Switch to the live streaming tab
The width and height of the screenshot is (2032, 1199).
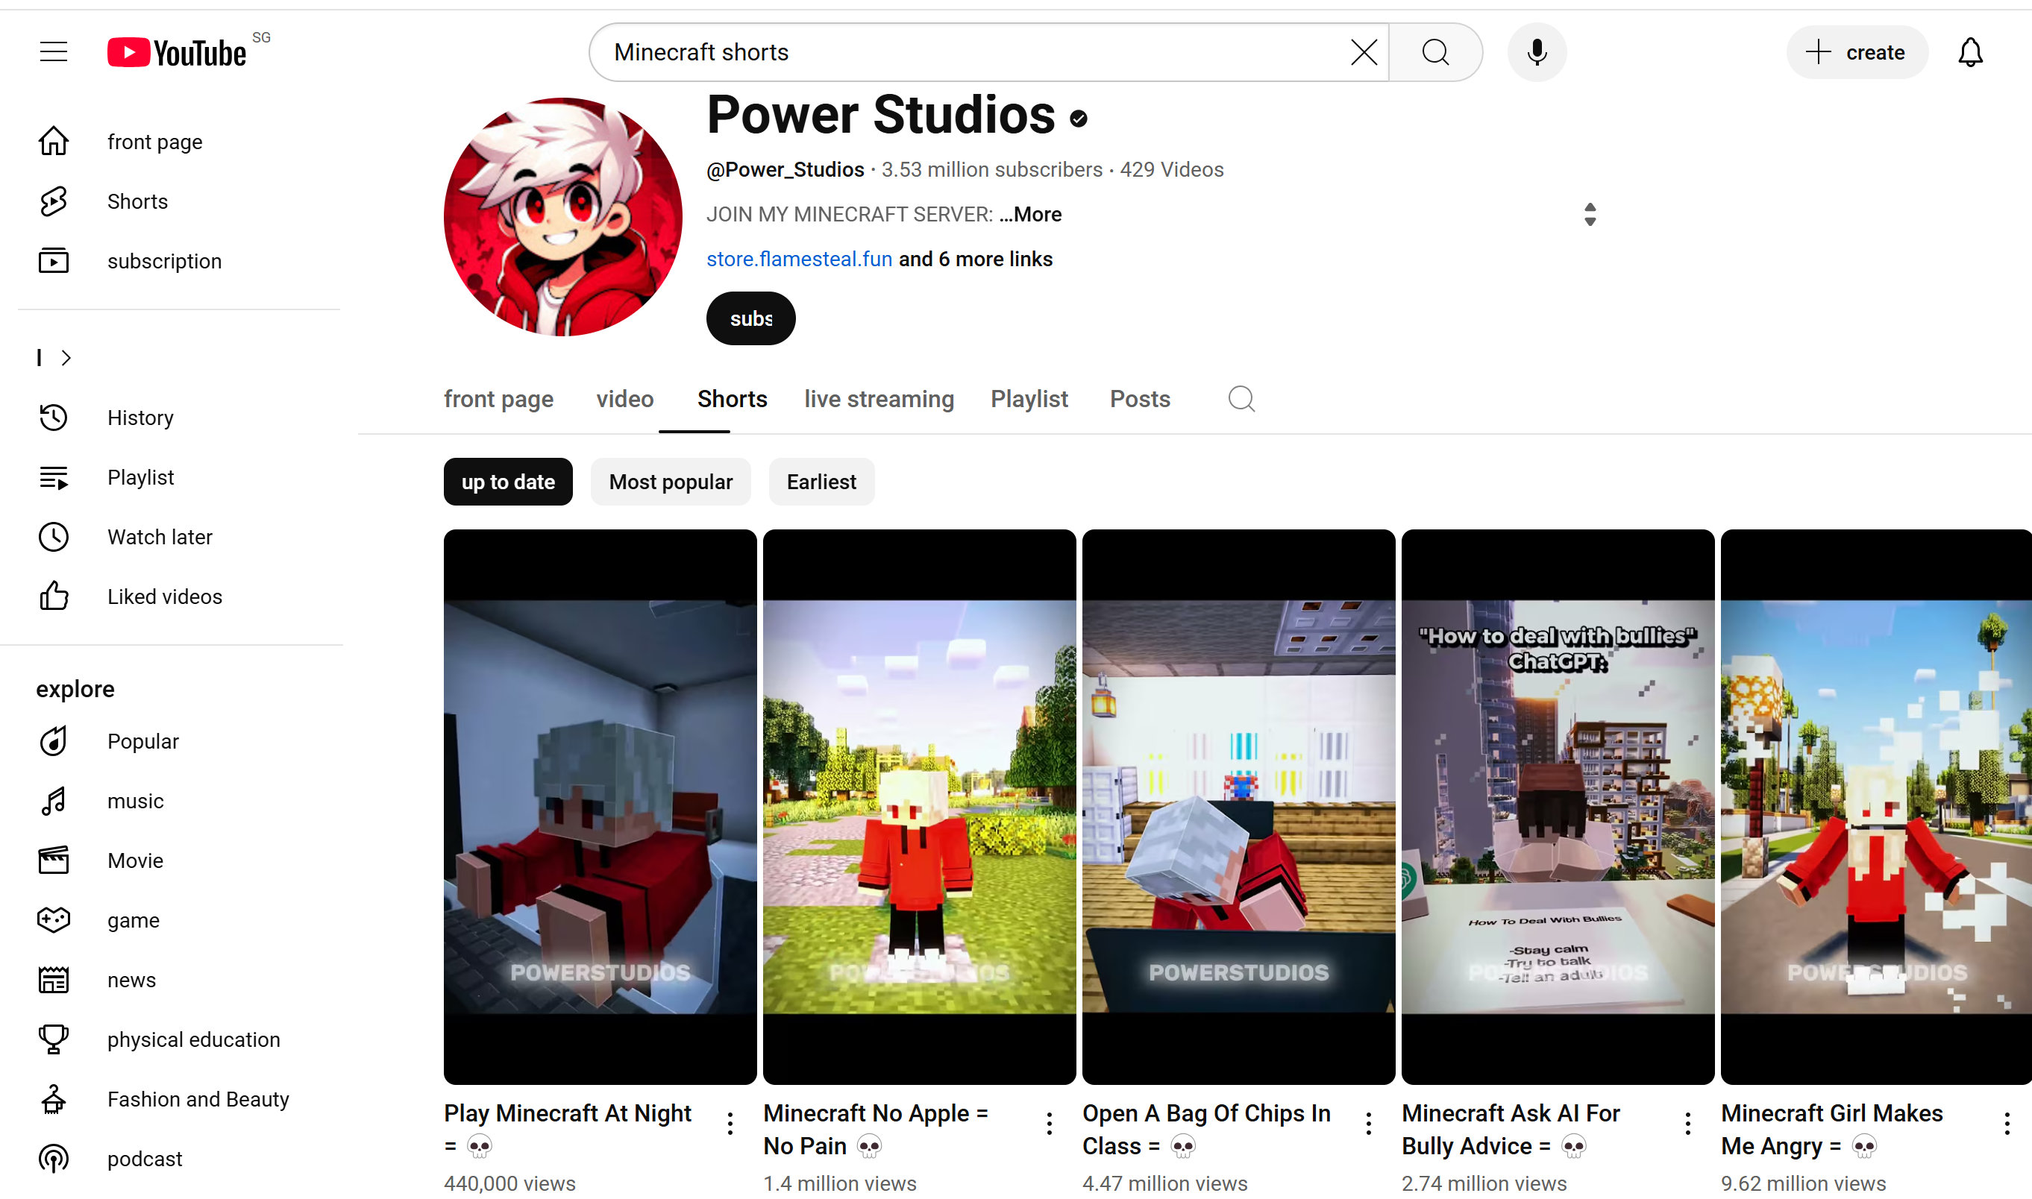pos(879,398)
